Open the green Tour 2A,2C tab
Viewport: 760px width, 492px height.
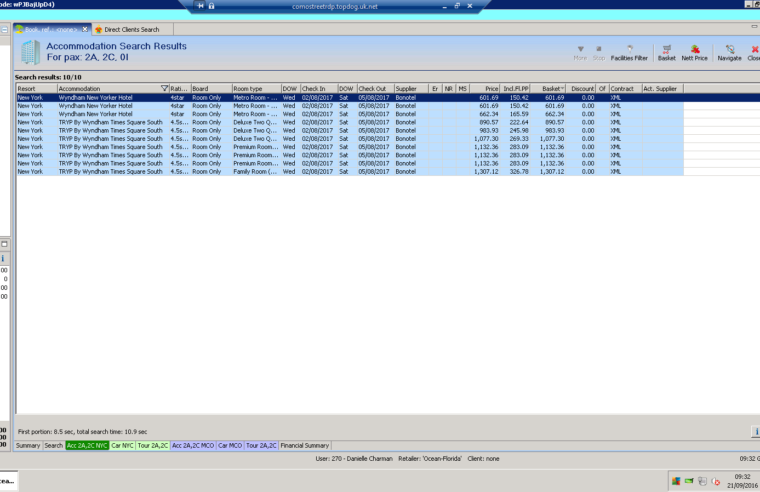coord(153,445)
